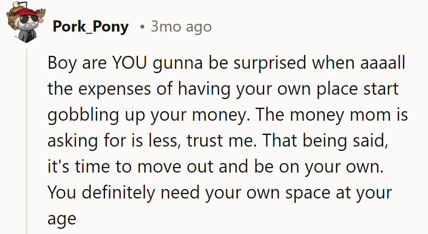Click the "3mo ago" timestamp
The width and height of the screenshot is (428, 234).
[x=181, y=27]
